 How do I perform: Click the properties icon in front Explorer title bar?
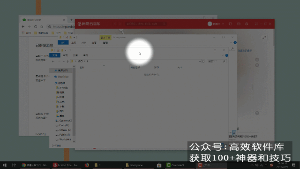click(58, 50)
